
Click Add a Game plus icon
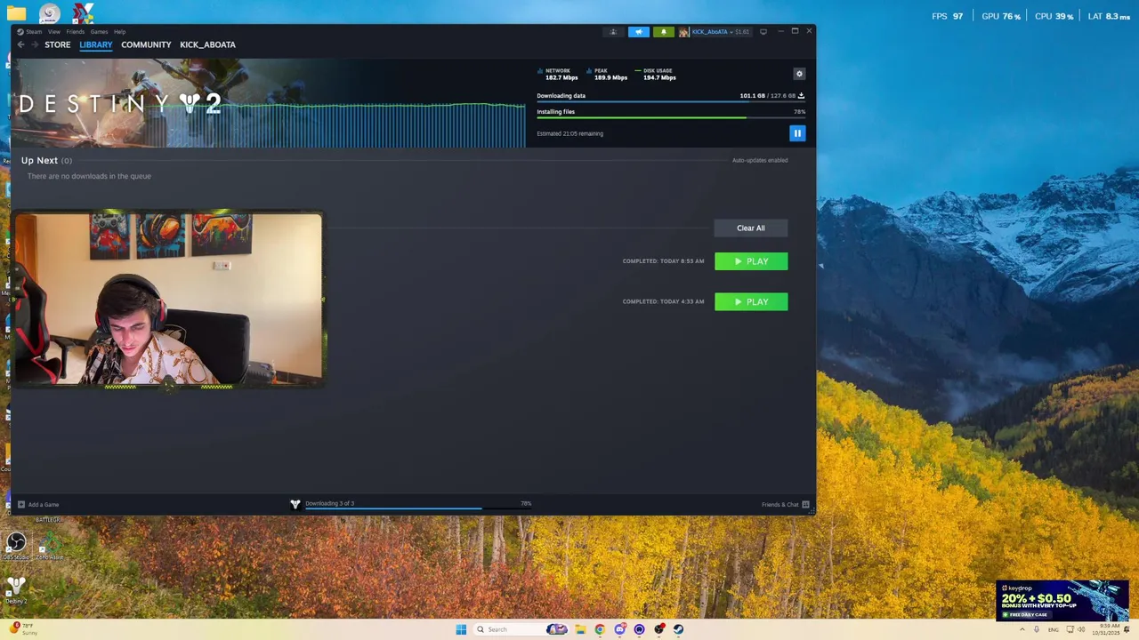pyautogui.click(x=21, y=505)
